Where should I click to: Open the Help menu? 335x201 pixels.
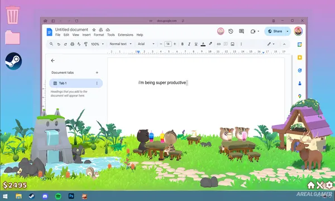(140, 35)
